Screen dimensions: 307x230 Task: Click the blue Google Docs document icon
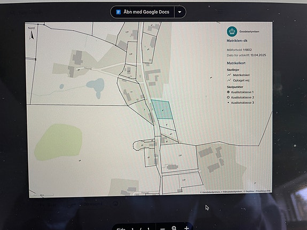click(118, 12)
